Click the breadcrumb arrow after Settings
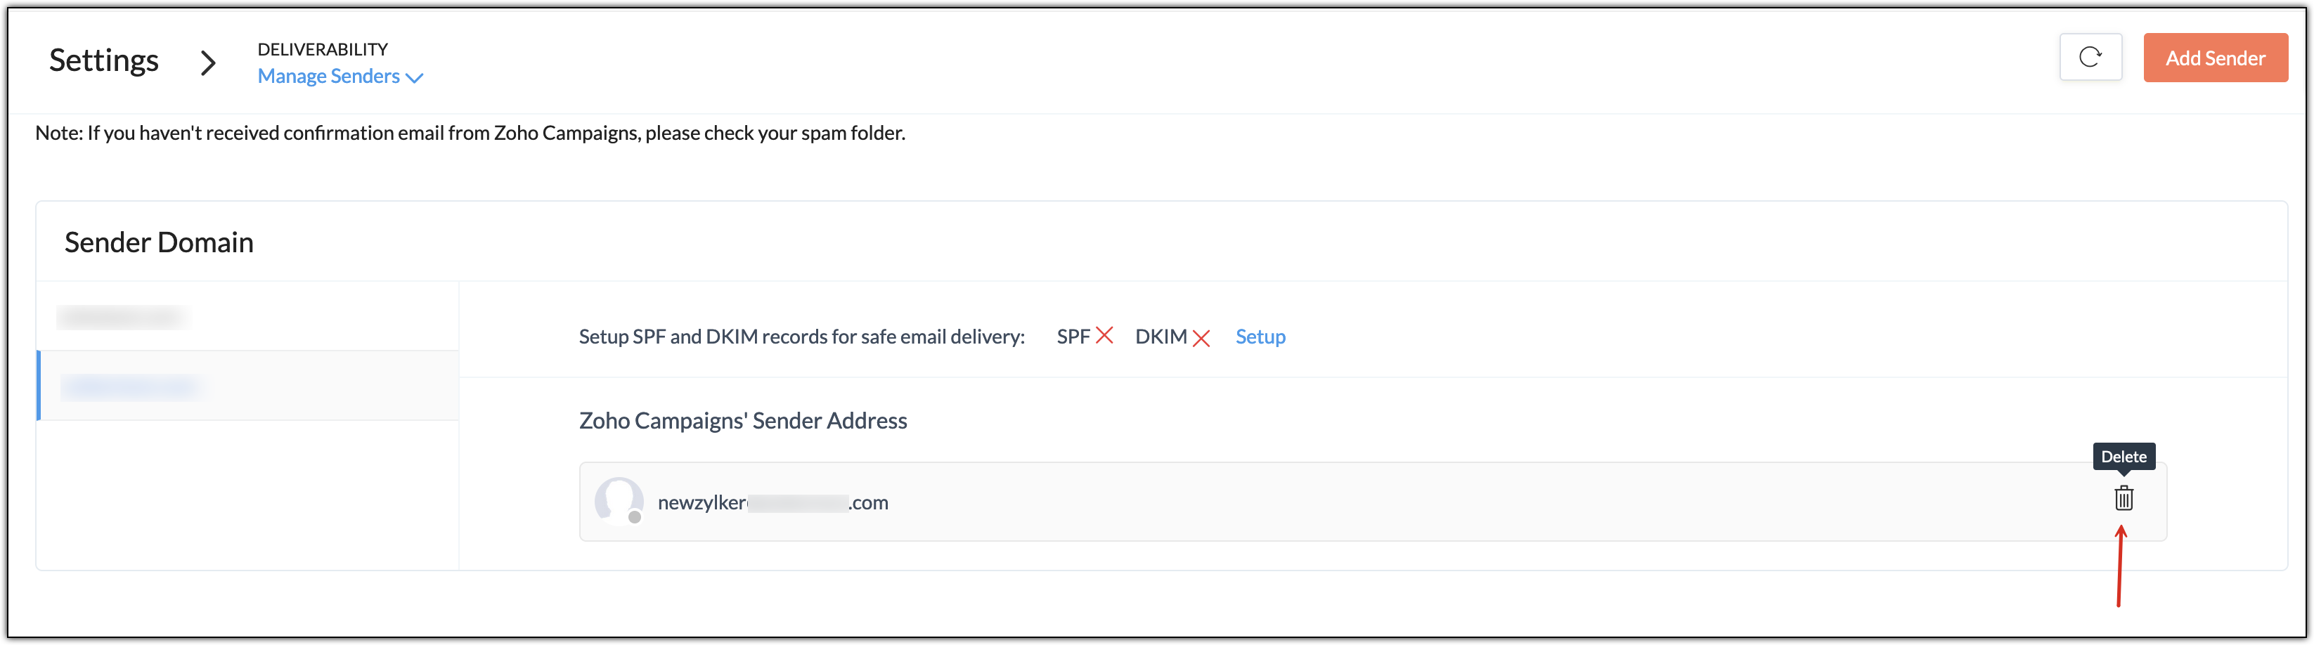This screenshot has width=2314, height=645. 207,62
